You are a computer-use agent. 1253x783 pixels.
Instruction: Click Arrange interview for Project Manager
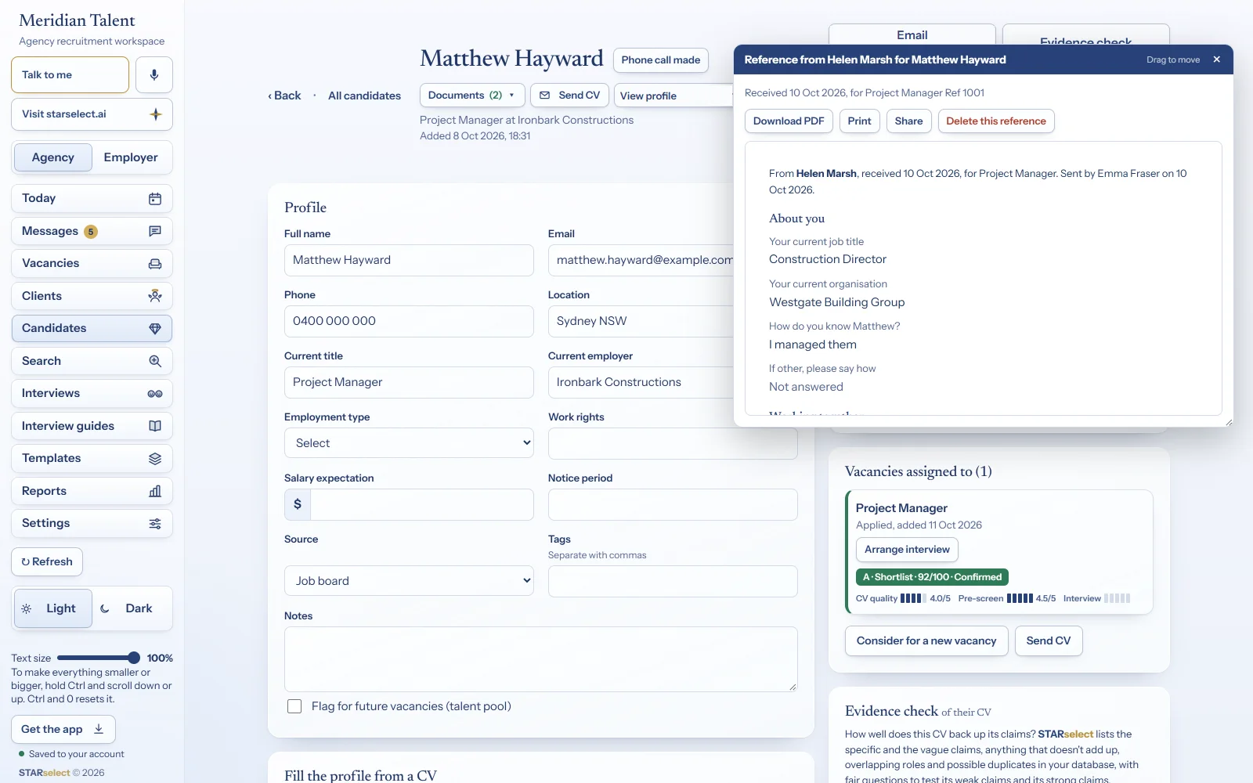[907, 550]
